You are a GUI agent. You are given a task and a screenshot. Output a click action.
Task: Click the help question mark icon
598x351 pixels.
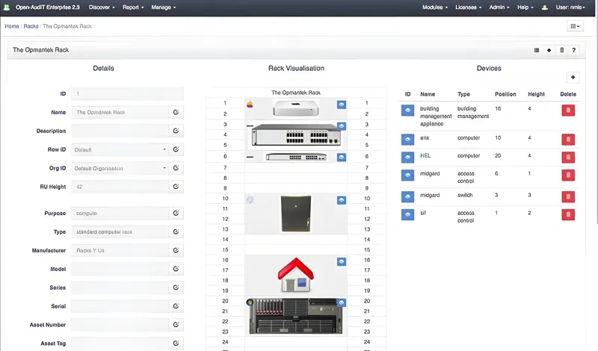click(x=573, y=50)
